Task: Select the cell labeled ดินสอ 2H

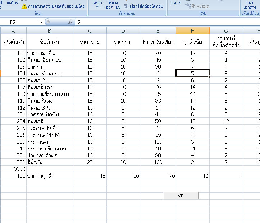Action: [x=49, y=80]
